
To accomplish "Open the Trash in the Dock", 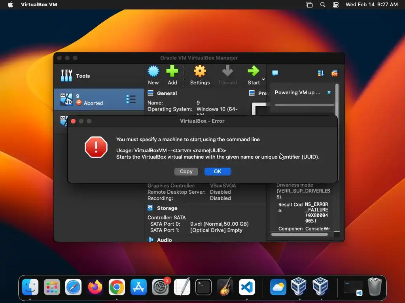I will click(375, 286).
